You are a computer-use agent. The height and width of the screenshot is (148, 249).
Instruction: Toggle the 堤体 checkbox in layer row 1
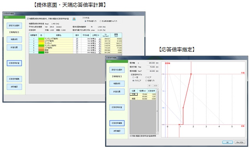pos(77,39)
